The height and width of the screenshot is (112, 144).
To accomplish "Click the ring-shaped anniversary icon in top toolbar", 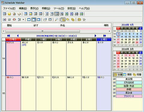I will pos(19,14).
